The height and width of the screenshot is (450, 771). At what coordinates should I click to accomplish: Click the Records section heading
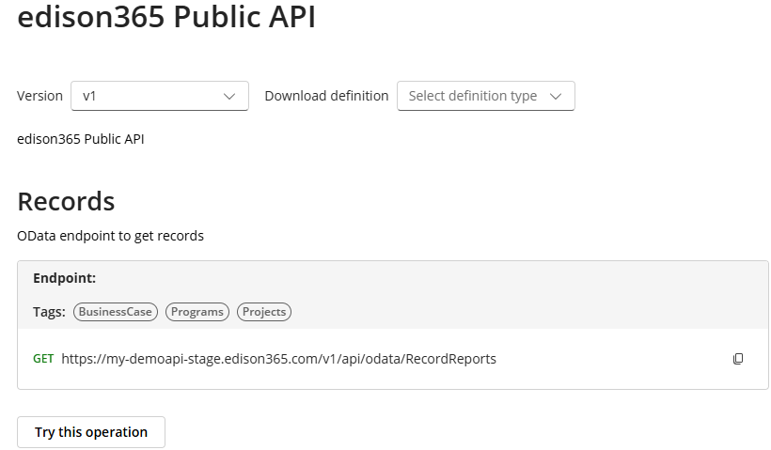point(66,201)
